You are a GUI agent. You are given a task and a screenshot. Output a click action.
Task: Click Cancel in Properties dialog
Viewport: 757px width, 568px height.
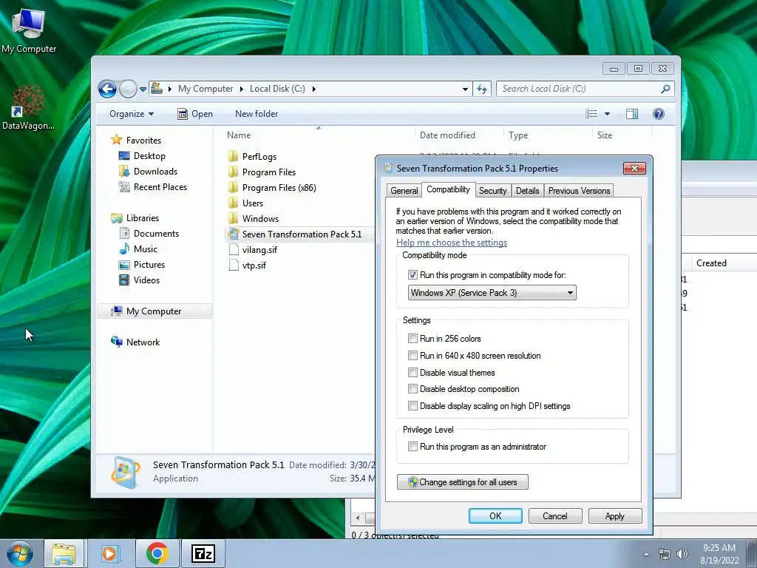[x=555, y=515]
